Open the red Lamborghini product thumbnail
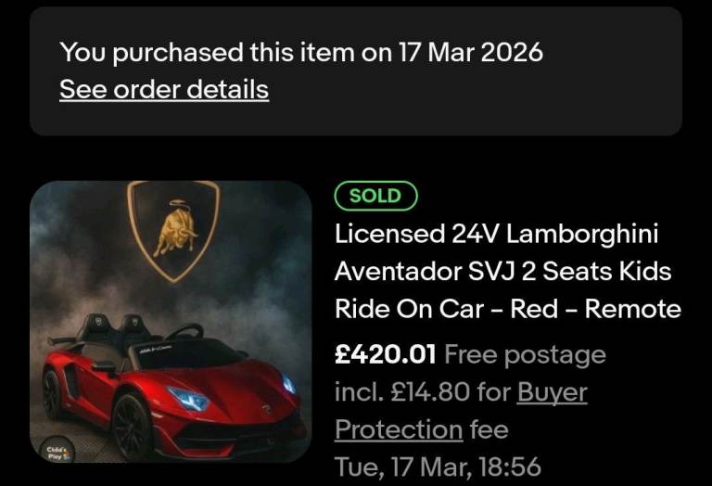 (x=171, y=322)
